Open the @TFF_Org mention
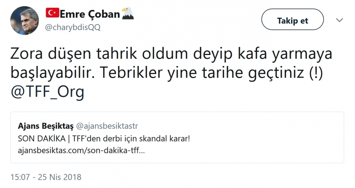Viewport: 355px width, 188px height. tap(47, 93)
